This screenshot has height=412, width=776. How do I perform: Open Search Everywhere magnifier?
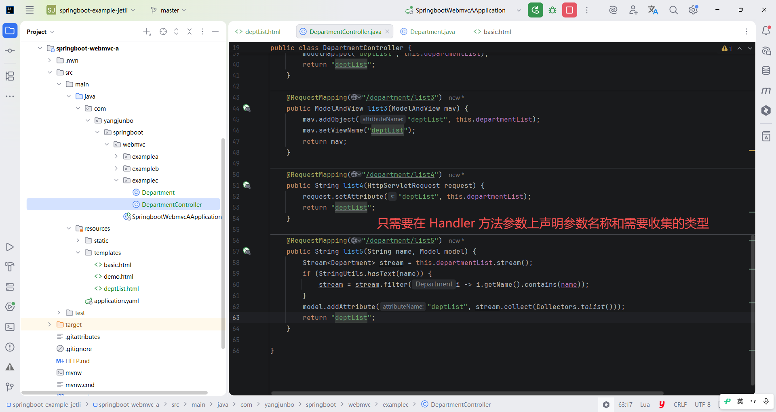pos(673,10)
